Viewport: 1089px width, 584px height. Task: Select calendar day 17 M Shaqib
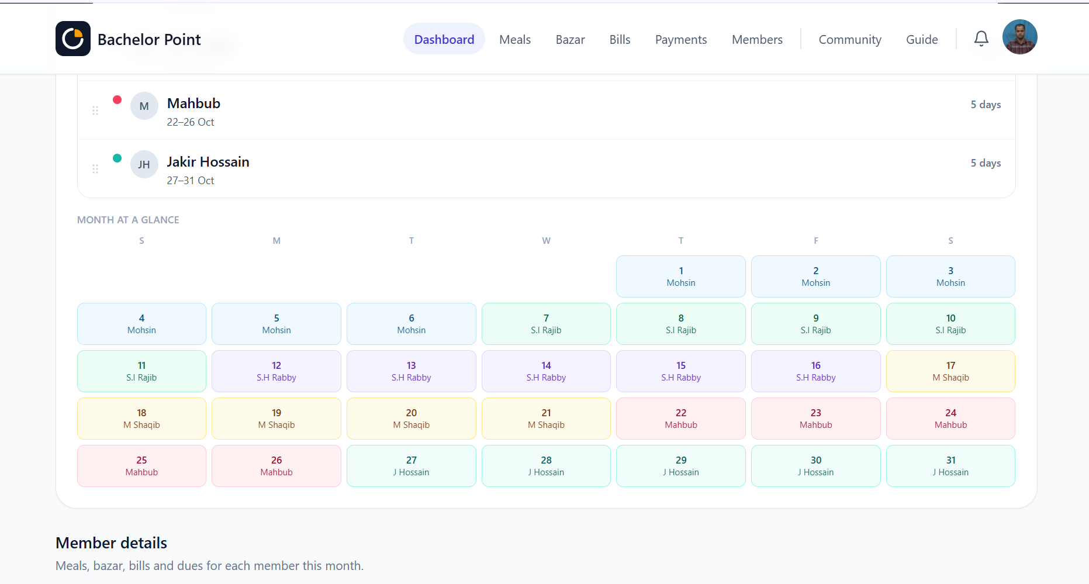tap(950, 371)
